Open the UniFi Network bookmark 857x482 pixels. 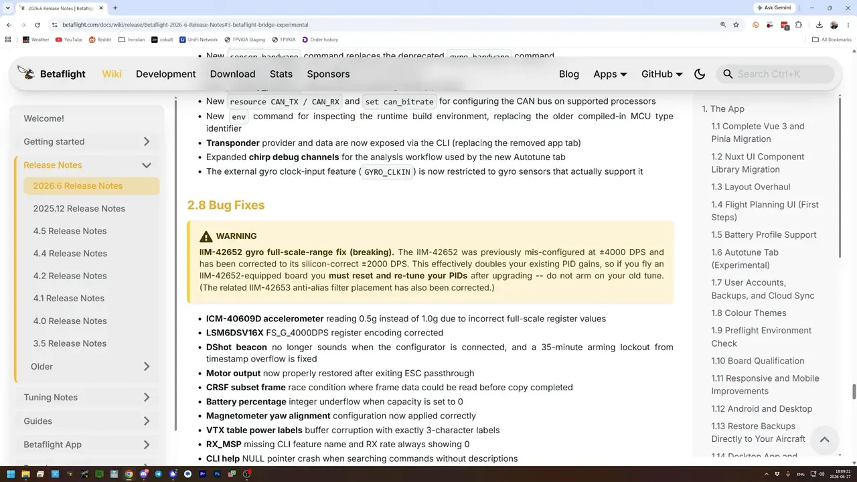point(199,39)
